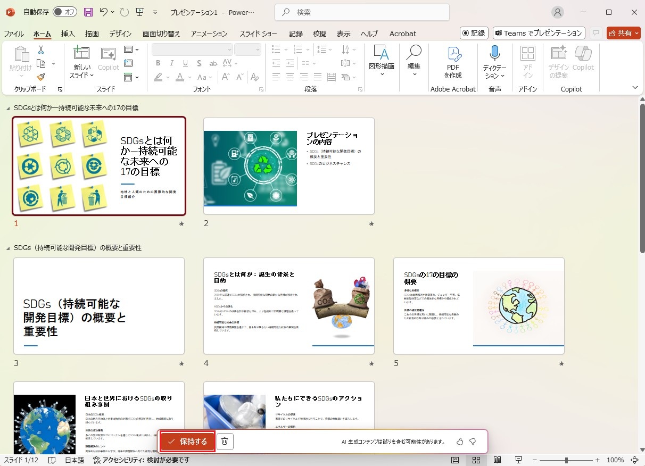Toggle Slide Sorter view button
This screenshot has width=645, height=466.
click(x=476, y=460)
